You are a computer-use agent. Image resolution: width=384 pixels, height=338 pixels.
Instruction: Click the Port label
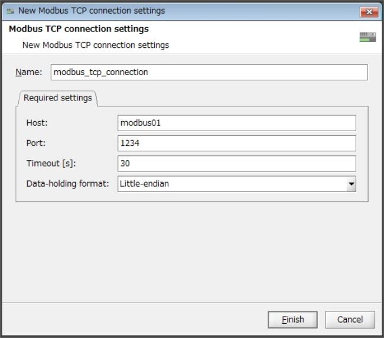36,143
